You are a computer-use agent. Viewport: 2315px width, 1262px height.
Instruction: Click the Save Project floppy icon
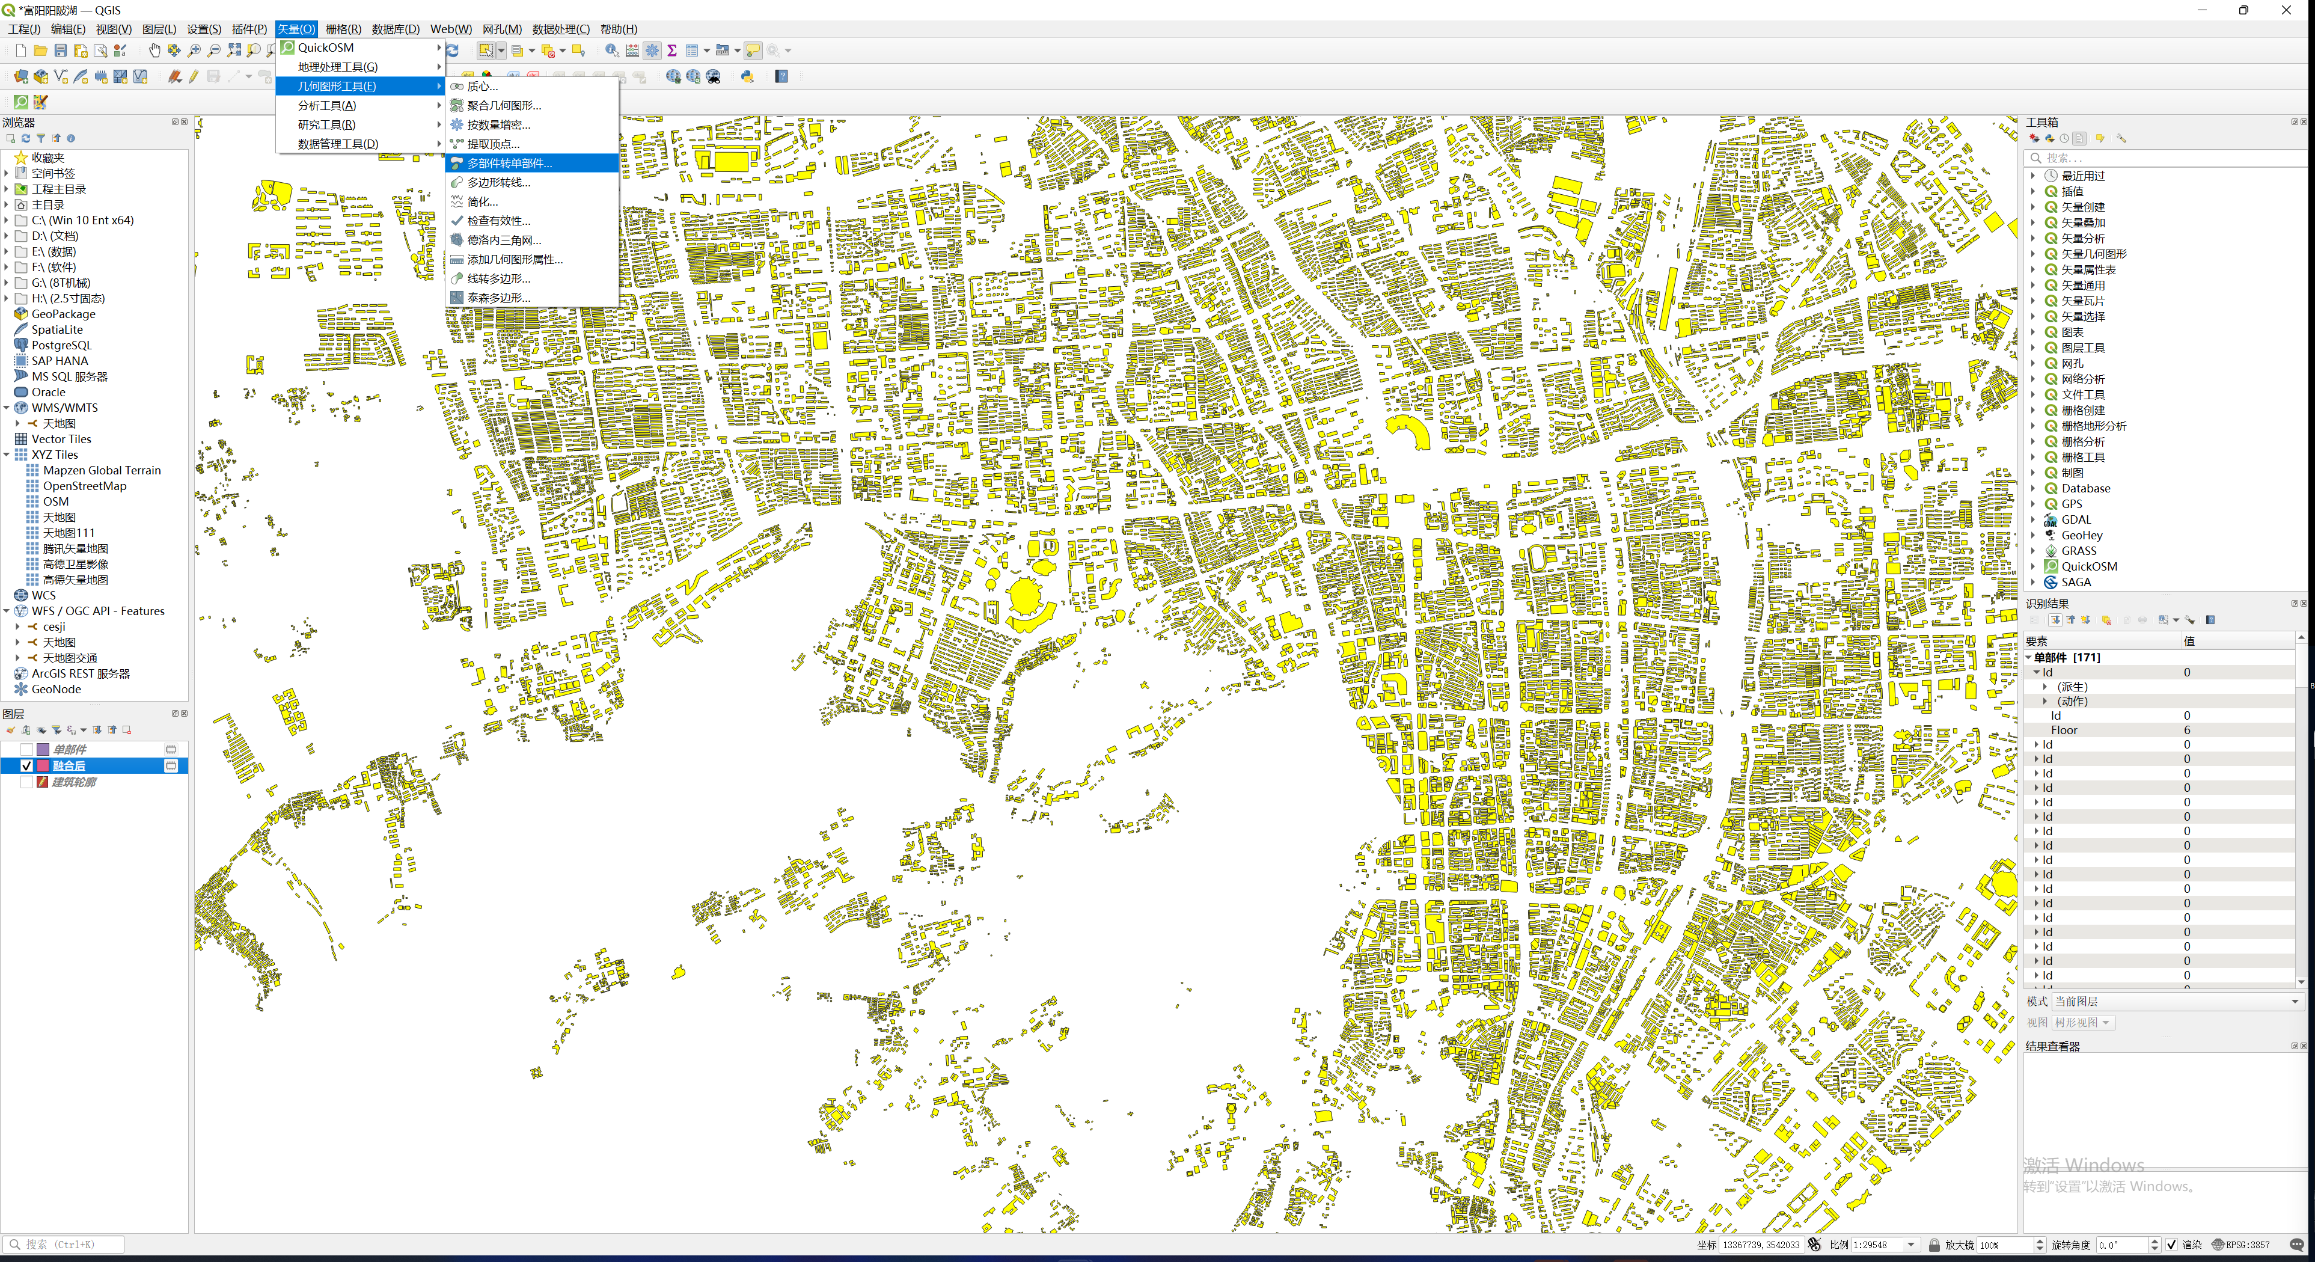60,51
